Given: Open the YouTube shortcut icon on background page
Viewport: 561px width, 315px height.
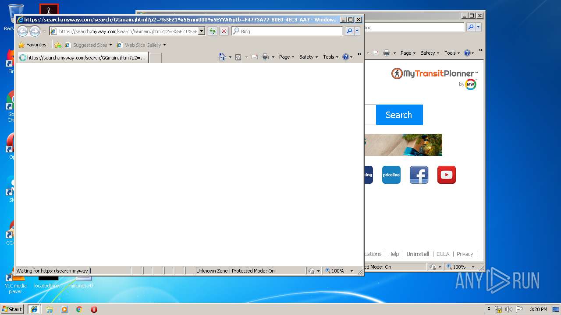Looking at the screenshot, I should click(x=447, y=175).
